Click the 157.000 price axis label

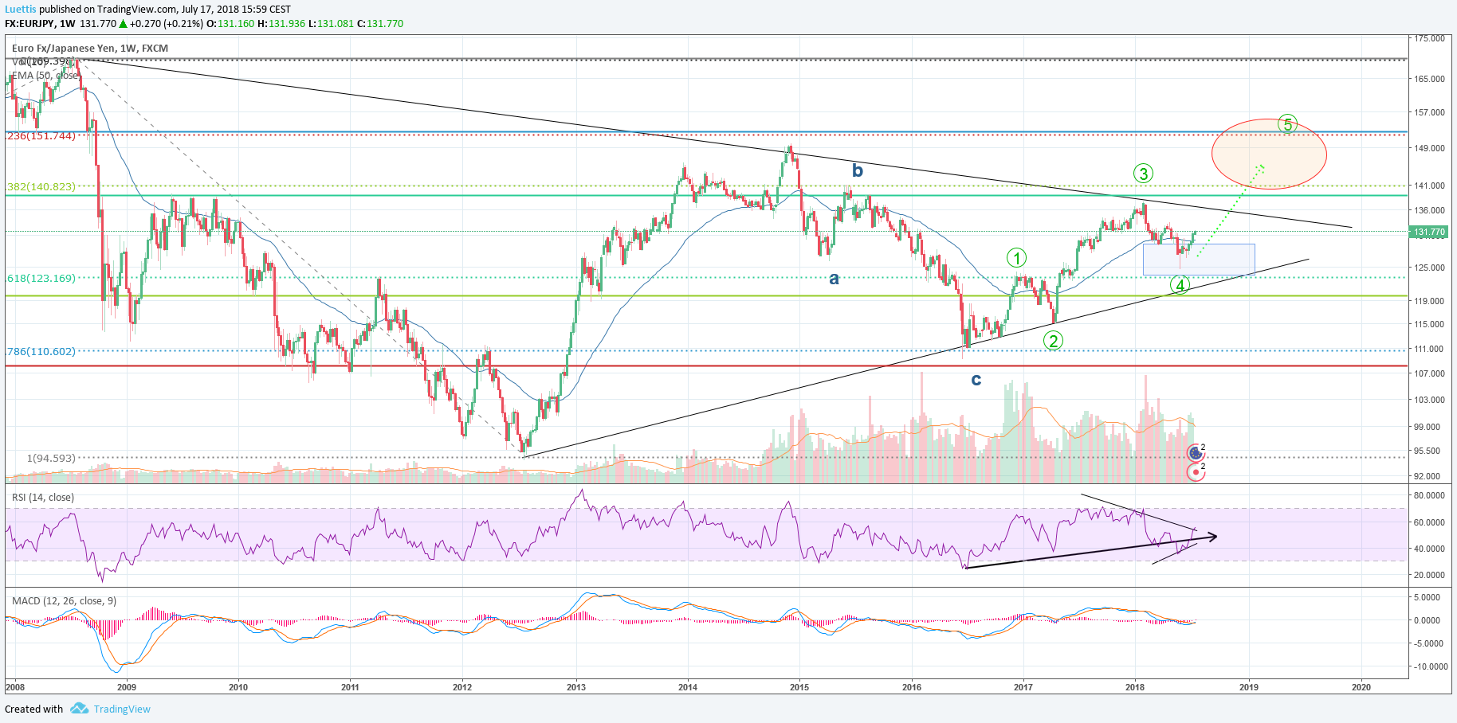1429,112
